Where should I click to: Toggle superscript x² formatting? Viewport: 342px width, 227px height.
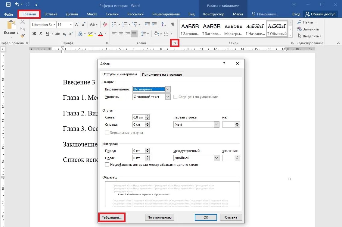71,34
